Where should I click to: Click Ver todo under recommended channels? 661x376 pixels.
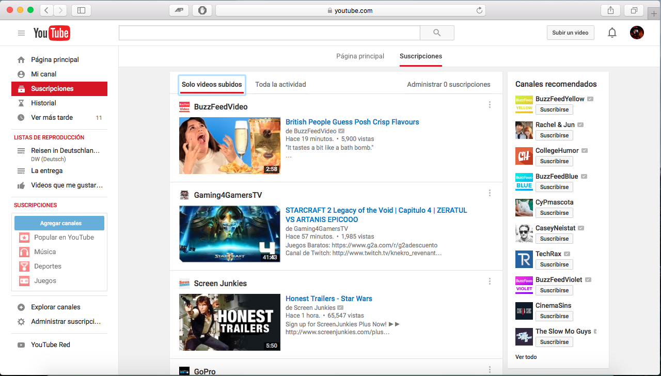tap(526, 357)
